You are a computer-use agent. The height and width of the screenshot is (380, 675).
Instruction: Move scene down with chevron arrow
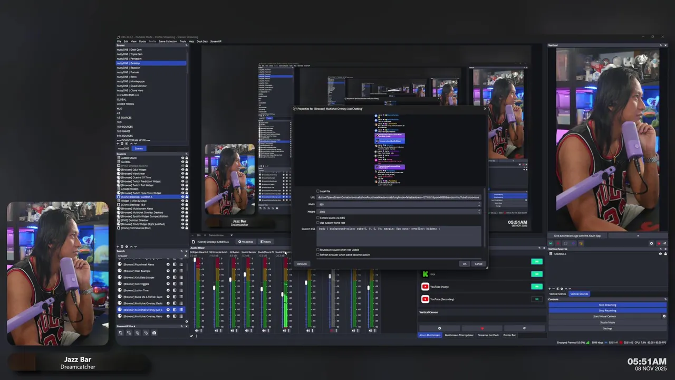136,144
